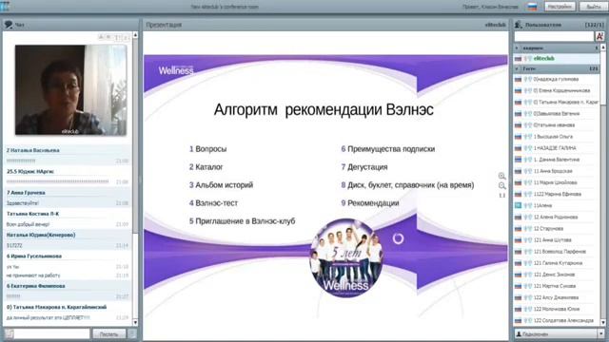
Task: Click the flag icon beside eliteclub user
Action: click(518, 59)
